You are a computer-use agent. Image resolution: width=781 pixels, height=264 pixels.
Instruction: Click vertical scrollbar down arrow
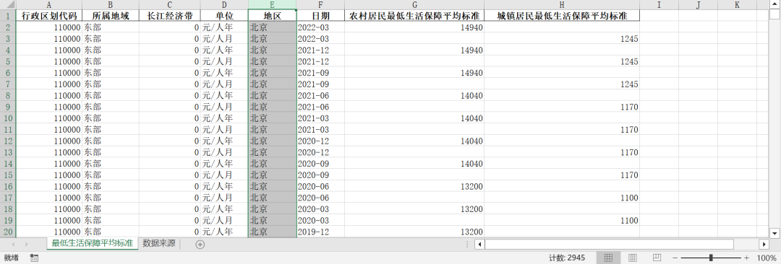click(774, 233)
